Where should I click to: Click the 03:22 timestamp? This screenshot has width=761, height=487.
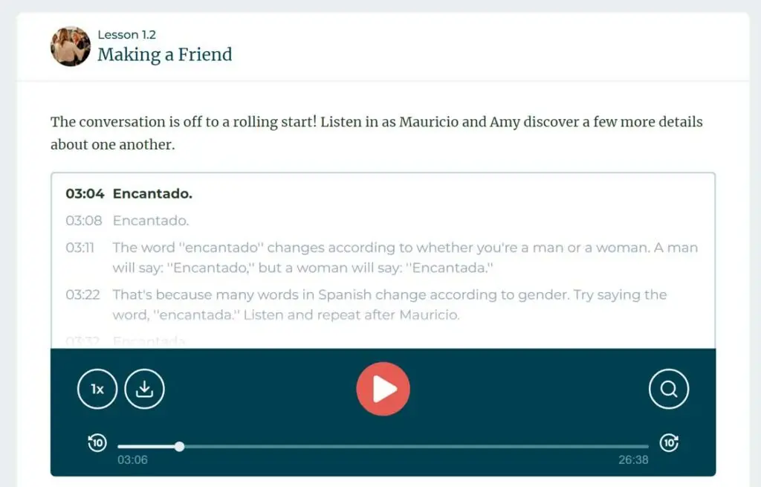point(83,294)
